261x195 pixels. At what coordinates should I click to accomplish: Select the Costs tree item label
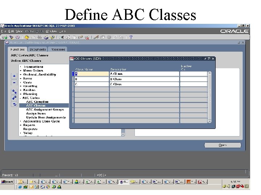point(28,82)
